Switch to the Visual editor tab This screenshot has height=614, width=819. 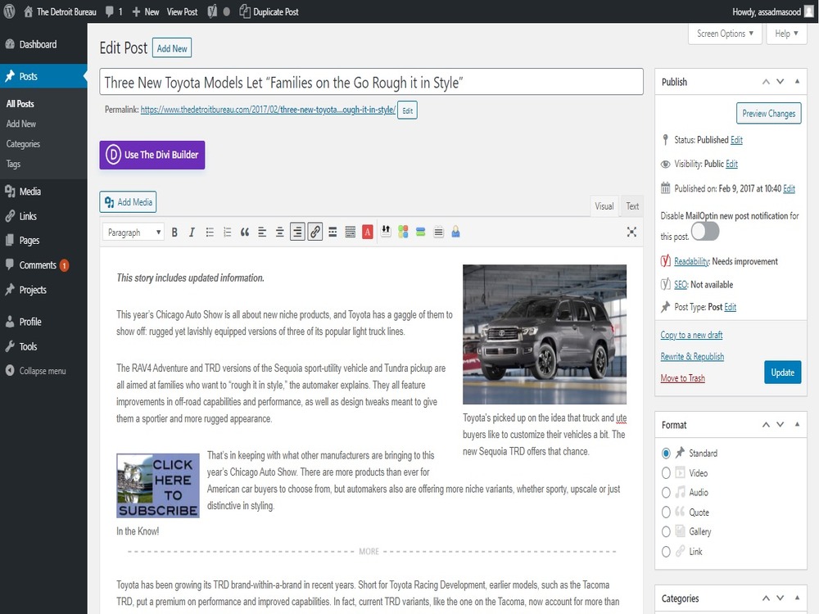(x=604, y=206)
